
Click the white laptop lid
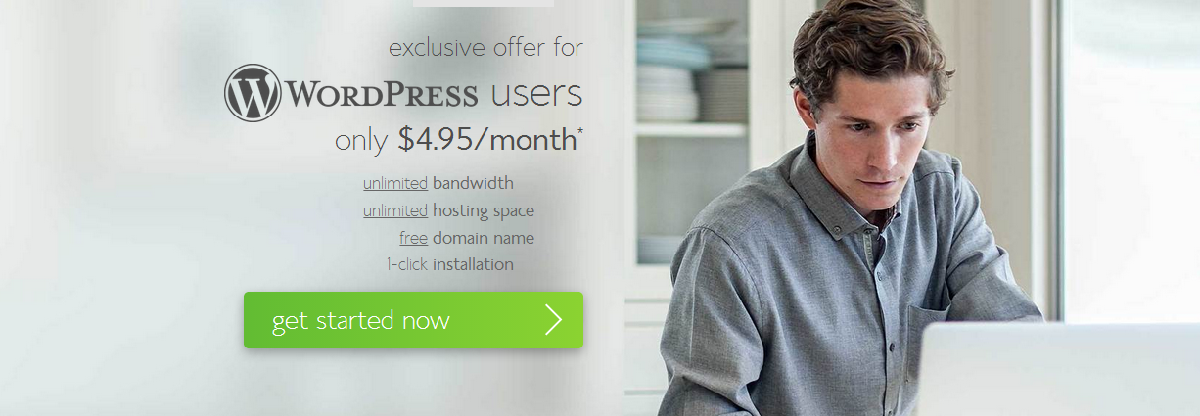point(1059,370)
